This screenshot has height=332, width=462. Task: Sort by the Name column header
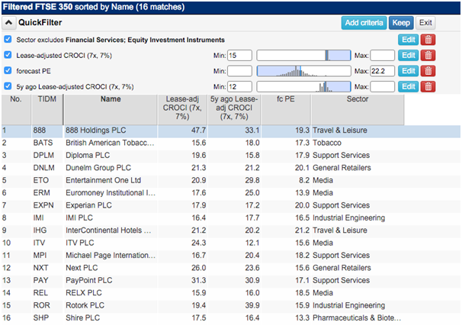point(111,109)
